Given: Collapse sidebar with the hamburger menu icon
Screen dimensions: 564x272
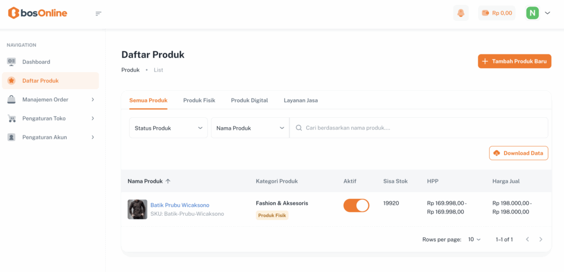Looking at the screenshot, I should click(x=99, y=13).
